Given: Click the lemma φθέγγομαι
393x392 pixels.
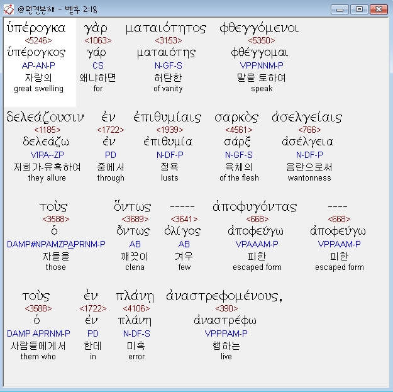Looking at the screenshot, I should (x=260, y=52).
